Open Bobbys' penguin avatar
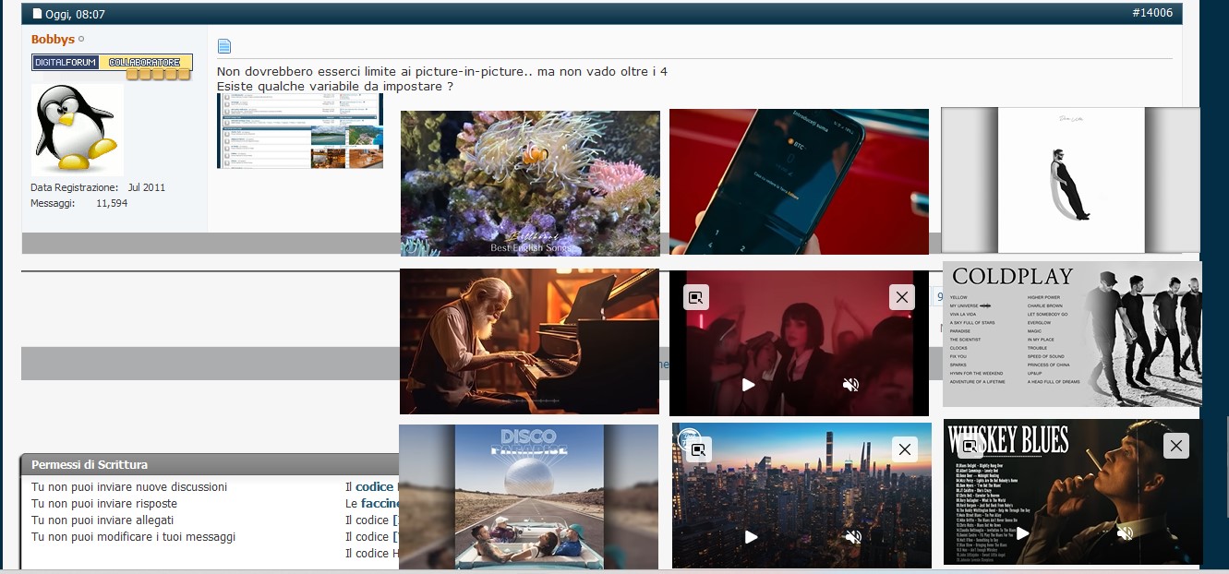Screen dimensions: 1229x574 (78, 129)
